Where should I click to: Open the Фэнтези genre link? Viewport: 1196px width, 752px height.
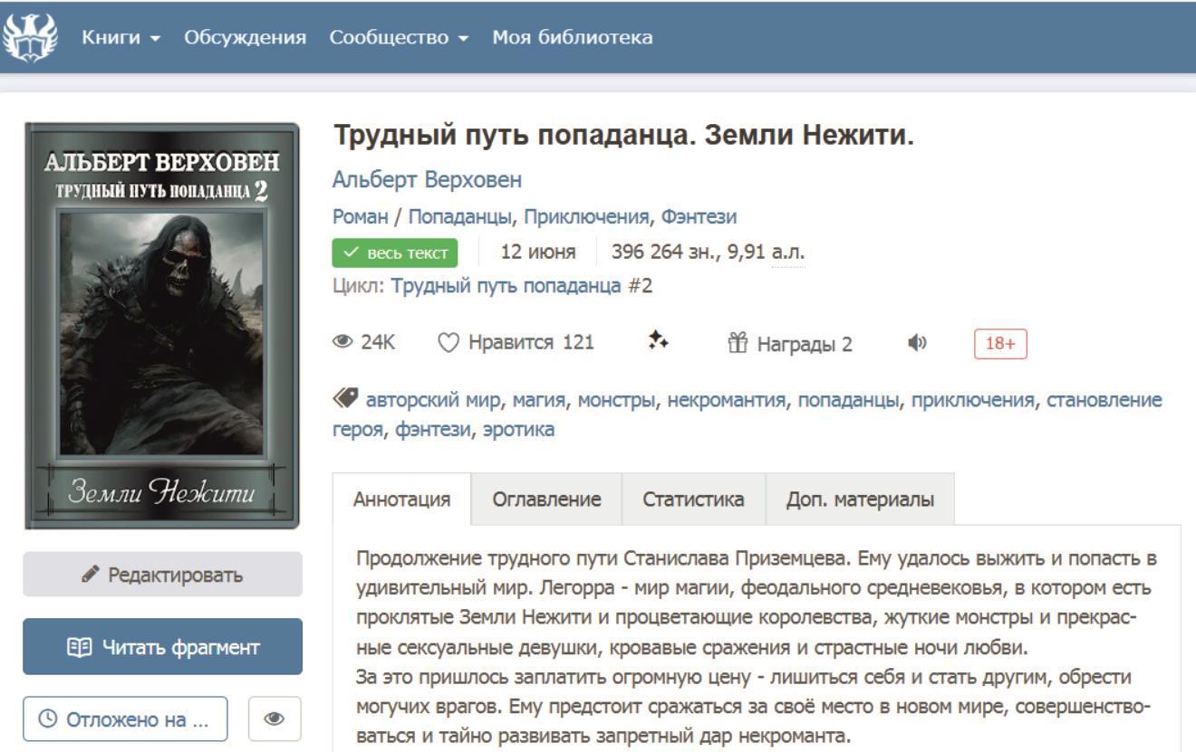(698, 217)
